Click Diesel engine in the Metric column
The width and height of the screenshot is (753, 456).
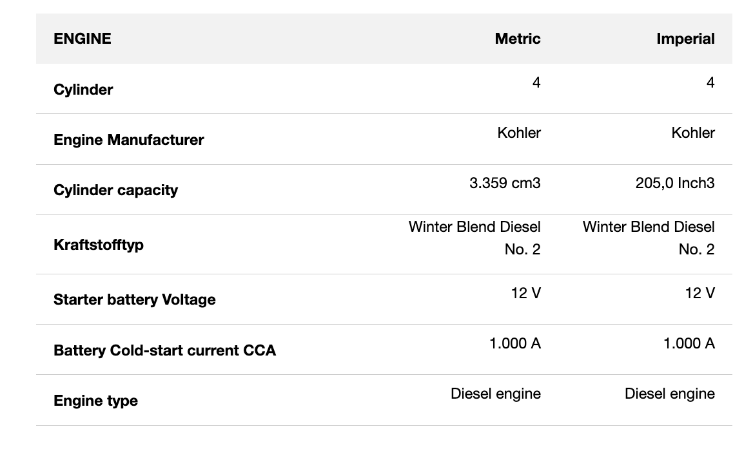coord(496,394)
